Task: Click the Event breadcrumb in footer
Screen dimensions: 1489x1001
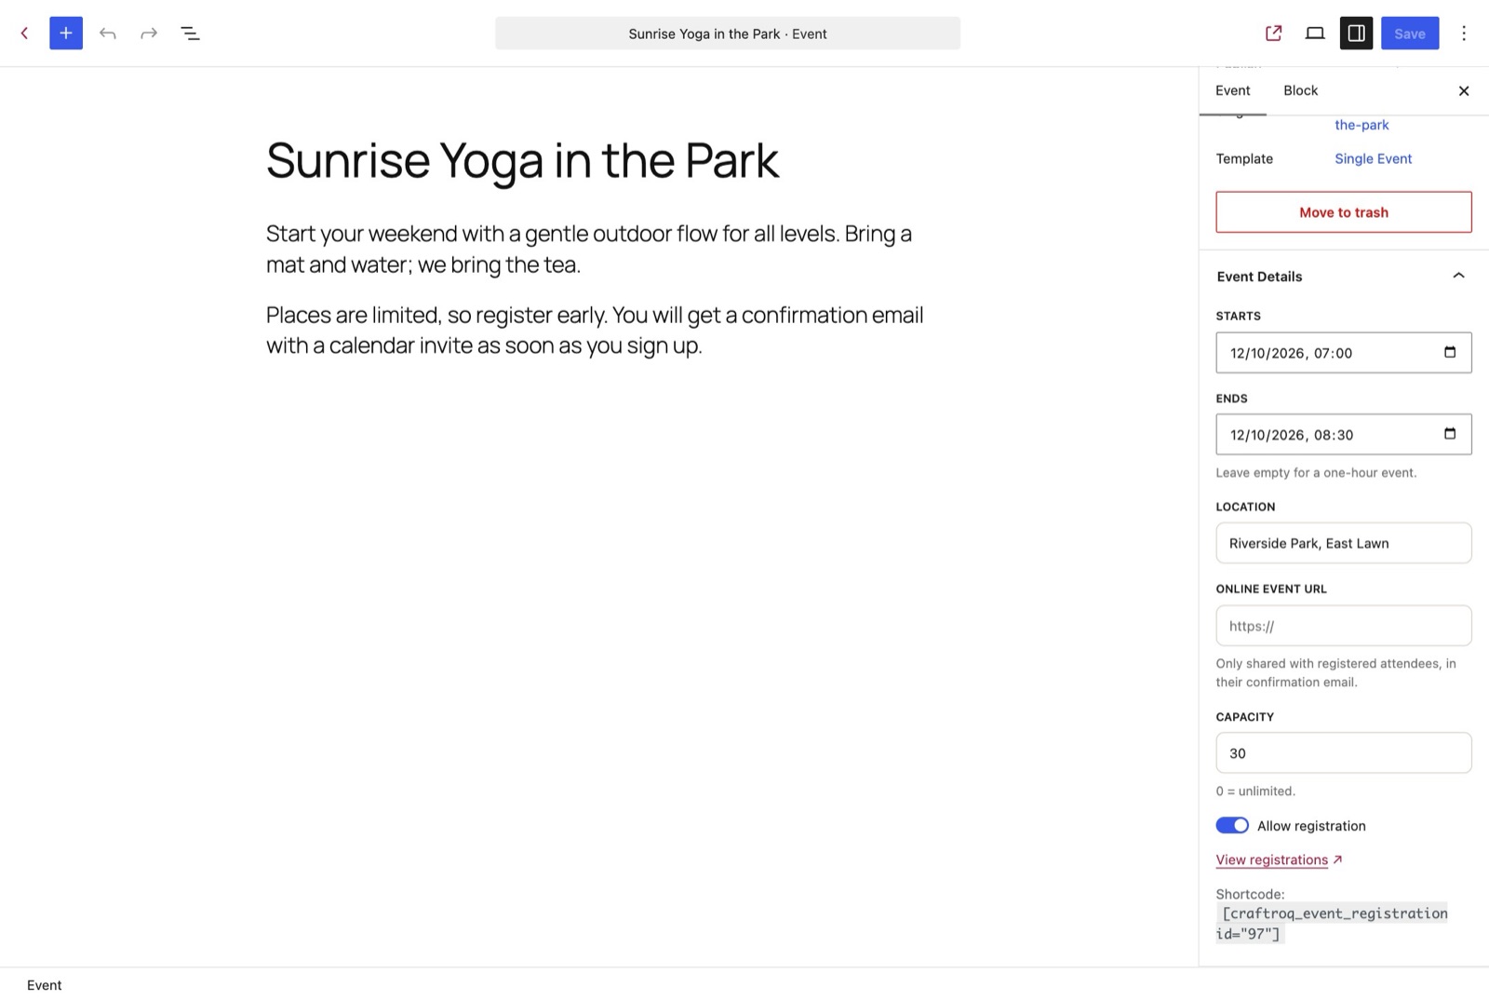Action: (x=44, y=985)
